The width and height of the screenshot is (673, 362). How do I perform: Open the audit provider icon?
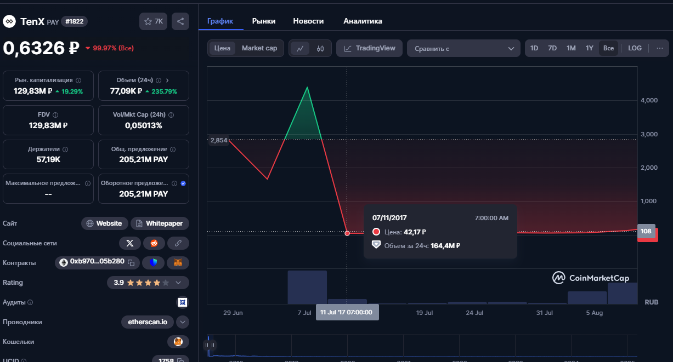click(183, 302)
